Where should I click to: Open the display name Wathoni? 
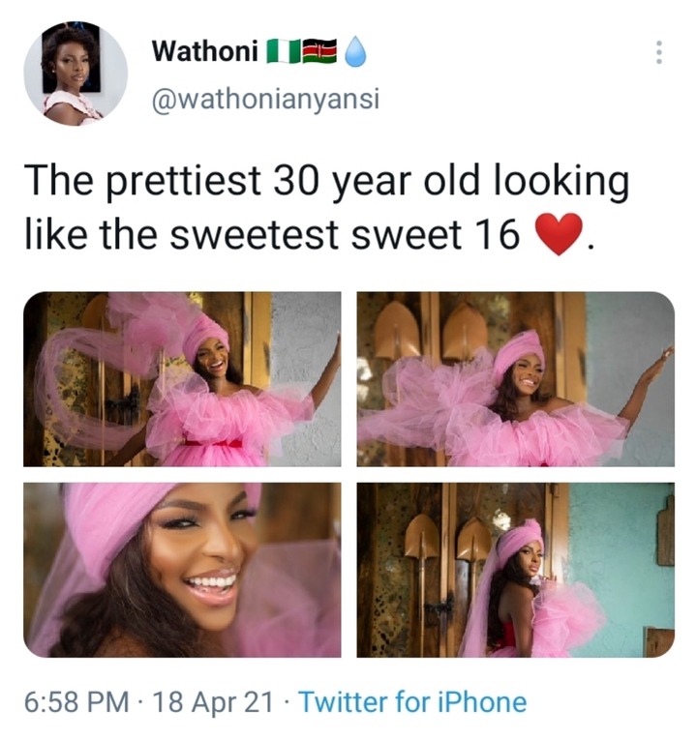(205, 51)
